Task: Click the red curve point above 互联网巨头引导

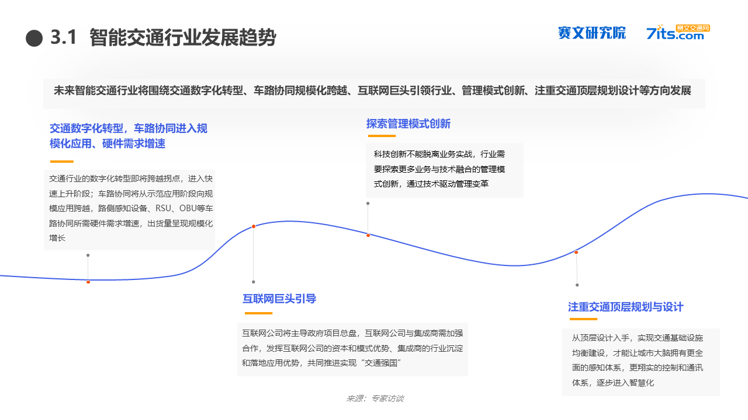Action: click(254, 226)
